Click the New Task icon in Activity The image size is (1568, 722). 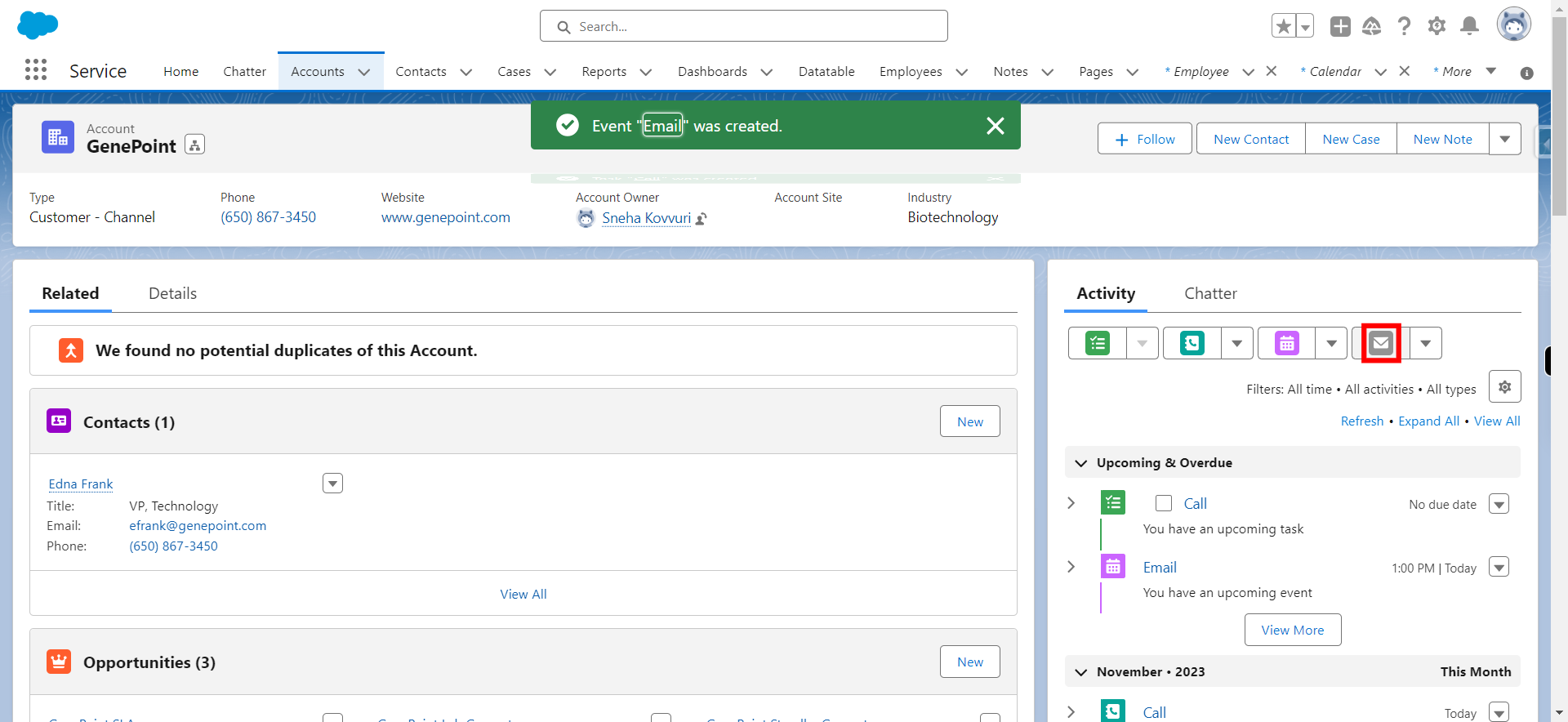[x=1098, y=343]
